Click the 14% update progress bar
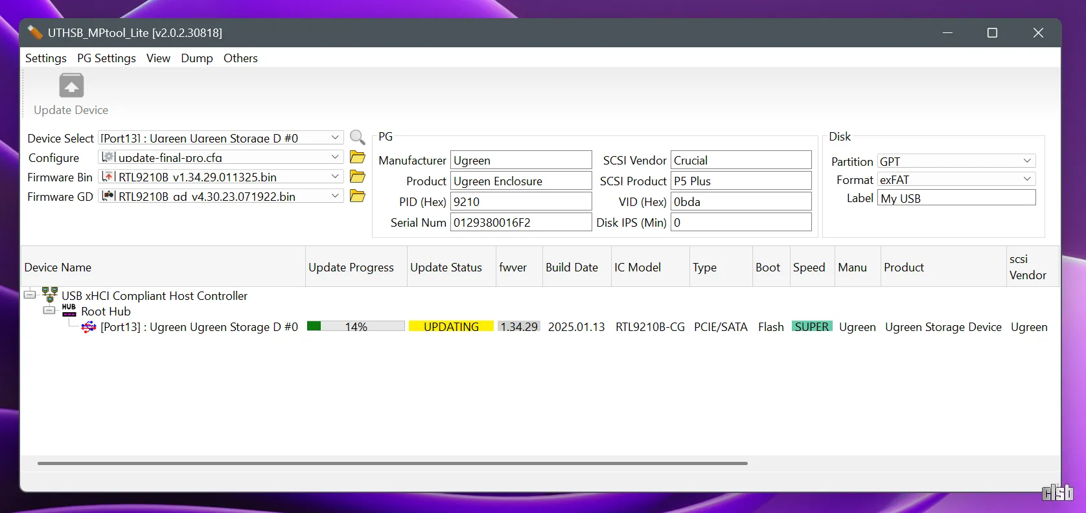 (356, 326)
